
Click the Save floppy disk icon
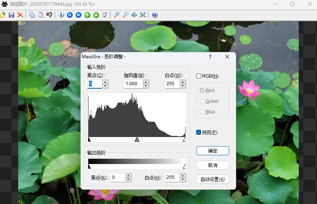[11, 15]
